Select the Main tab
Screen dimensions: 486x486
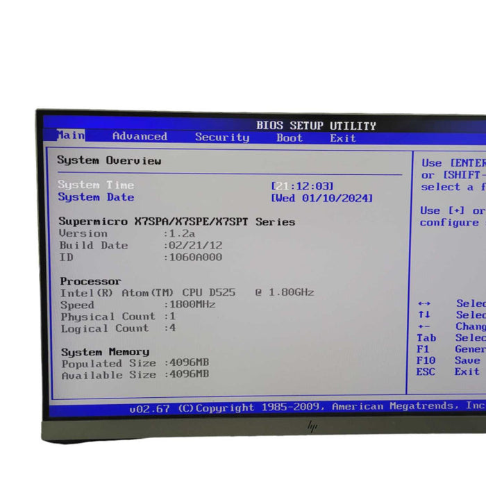tap(71, 135)
